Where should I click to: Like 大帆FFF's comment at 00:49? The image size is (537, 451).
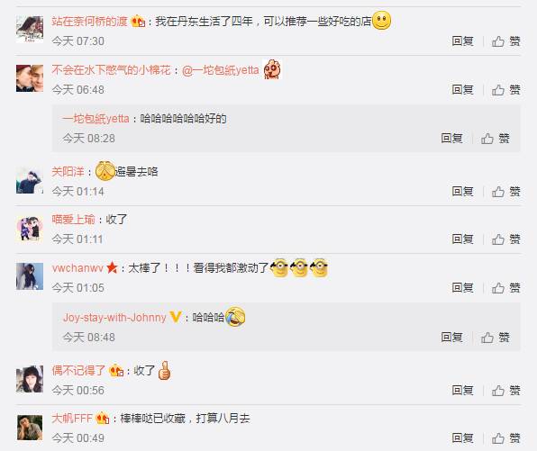pyautogui.click(x=505, y=438)
